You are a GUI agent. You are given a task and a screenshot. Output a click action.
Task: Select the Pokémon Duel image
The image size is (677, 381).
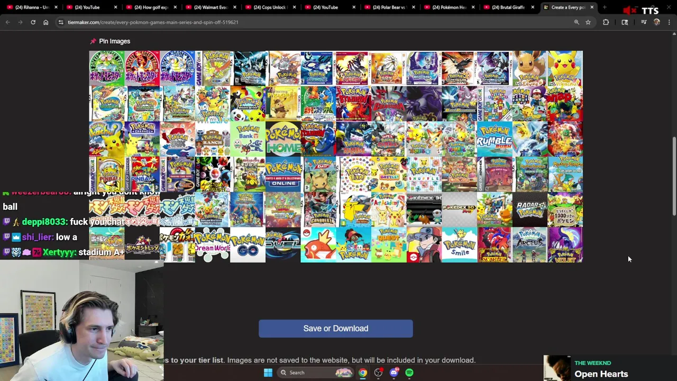pyautogui.click(x=283, y=245)
